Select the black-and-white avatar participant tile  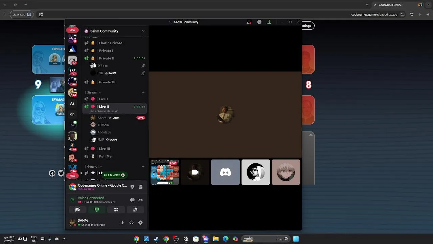(256, 172)
